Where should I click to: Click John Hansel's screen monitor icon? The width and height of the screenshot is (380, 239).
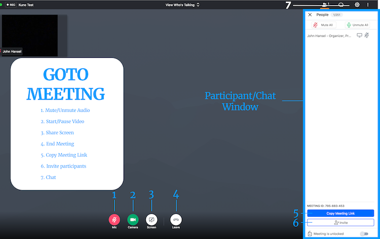(x=359, y=35)
